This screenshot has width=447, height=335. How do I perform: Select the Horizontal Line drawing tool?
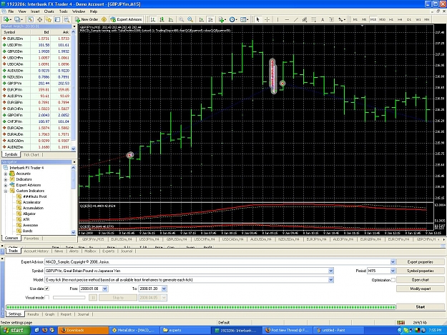click(287, 19)
